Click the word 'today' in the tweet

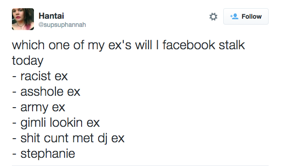point(28,61)
